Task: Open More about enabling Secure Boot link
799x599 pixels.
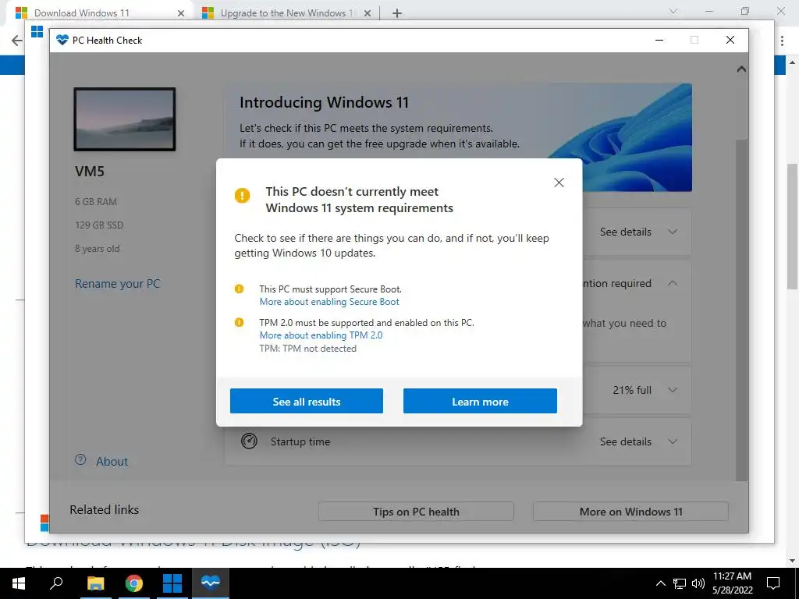Action: pyautogui.click(x=329, y=302)
